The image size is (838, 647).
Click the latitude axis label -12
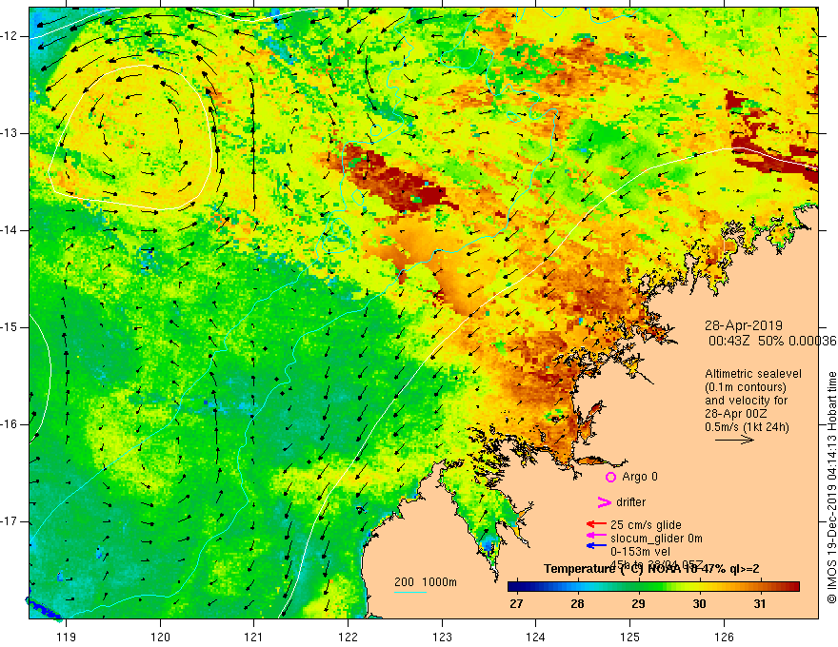(10, 36)
